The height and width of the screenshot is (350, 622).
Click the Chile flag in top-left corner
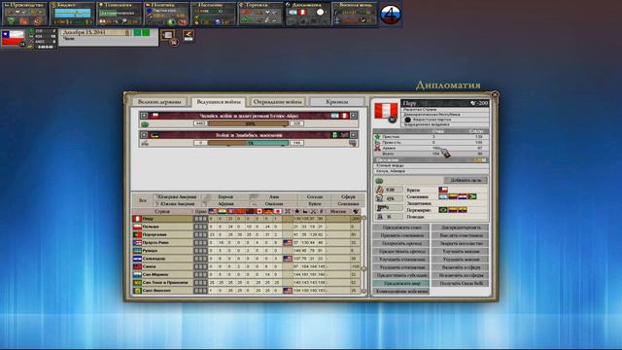pos(13,39)
